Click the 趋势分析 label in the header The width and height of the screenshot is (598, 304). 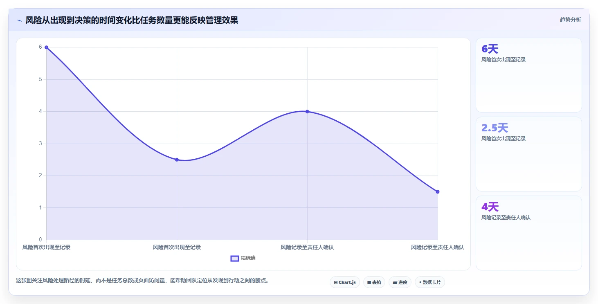[570, 20]
